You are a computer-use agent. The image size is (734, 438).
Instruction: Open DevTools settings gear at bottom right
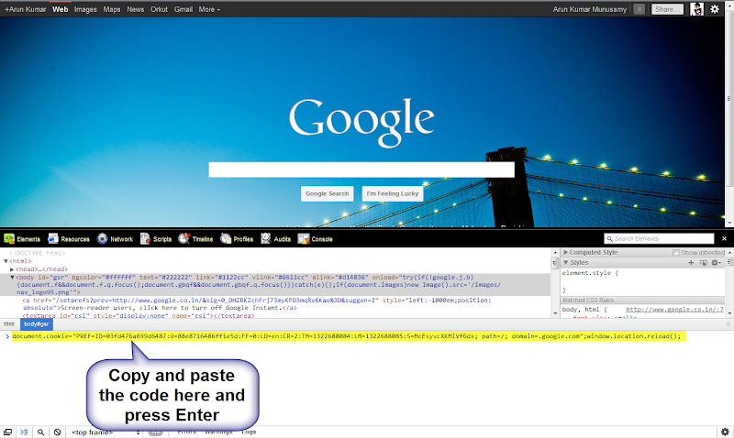click(725, 432)
